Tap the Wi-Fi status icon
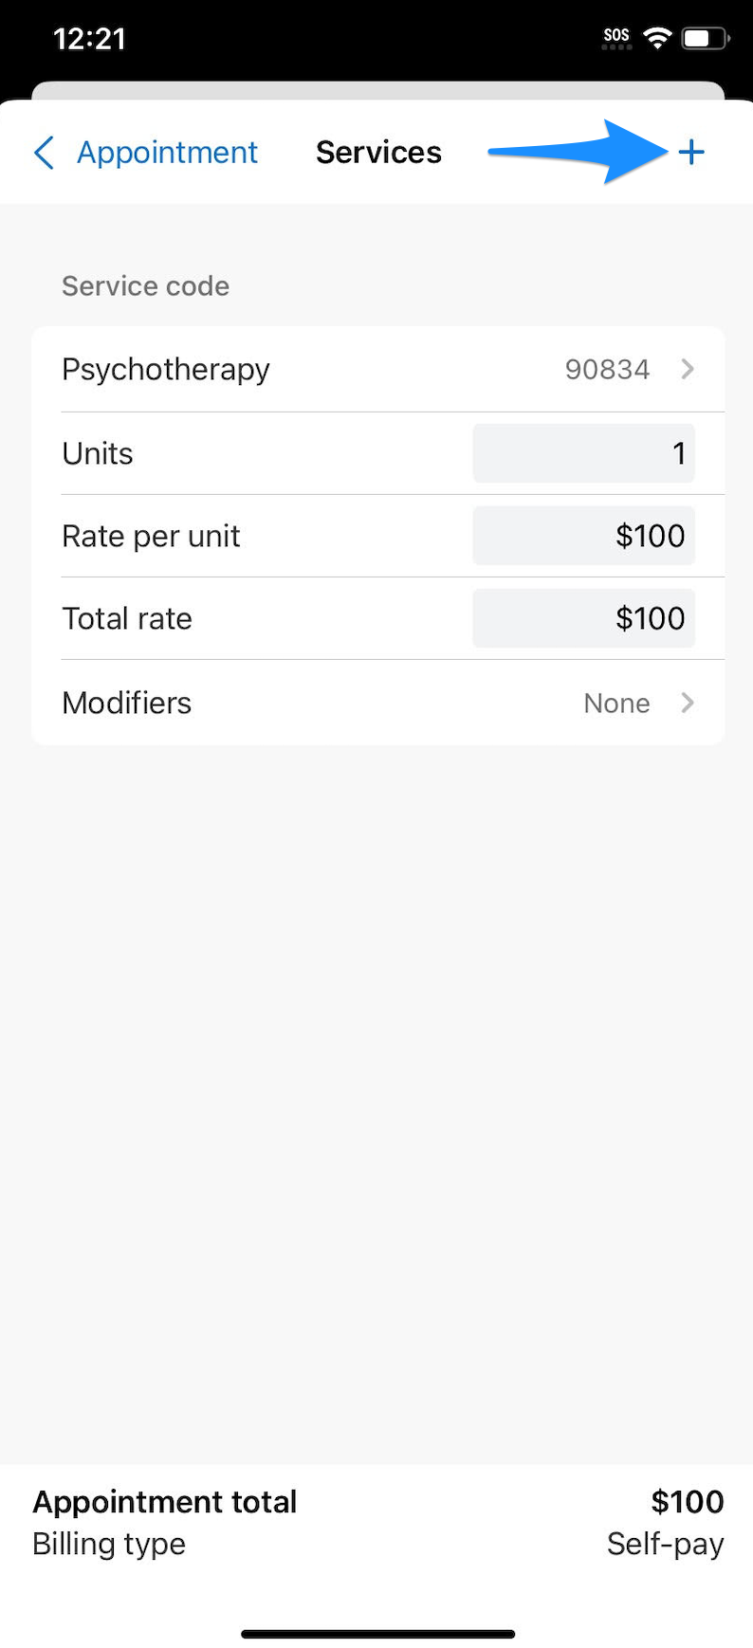This screenshot has height=1648, width=753. tap(656, 38)
